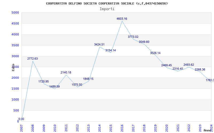Click the 5000 y-axis tick label
Image resolution: width=214 pixels, height=133 pixels.
15,13
